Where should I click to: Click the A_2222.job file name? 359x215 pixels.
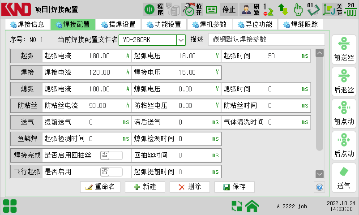point(292,206)
